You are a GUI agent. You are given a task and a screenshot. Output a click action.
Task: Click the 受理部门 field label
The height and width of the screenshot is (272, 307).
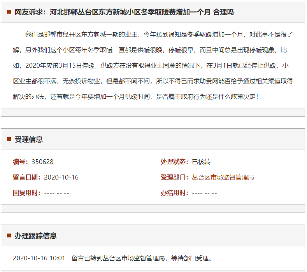(x=174, y=177)
